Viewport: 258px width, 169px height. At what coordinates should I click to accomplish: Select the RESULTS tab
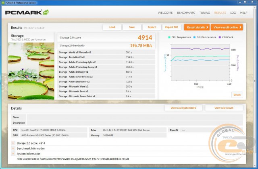[x=220, y=12]
